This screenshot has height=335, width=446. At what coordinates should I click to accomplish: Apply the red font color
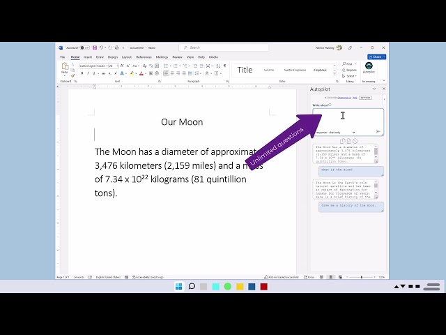click(x=141, y=73)
